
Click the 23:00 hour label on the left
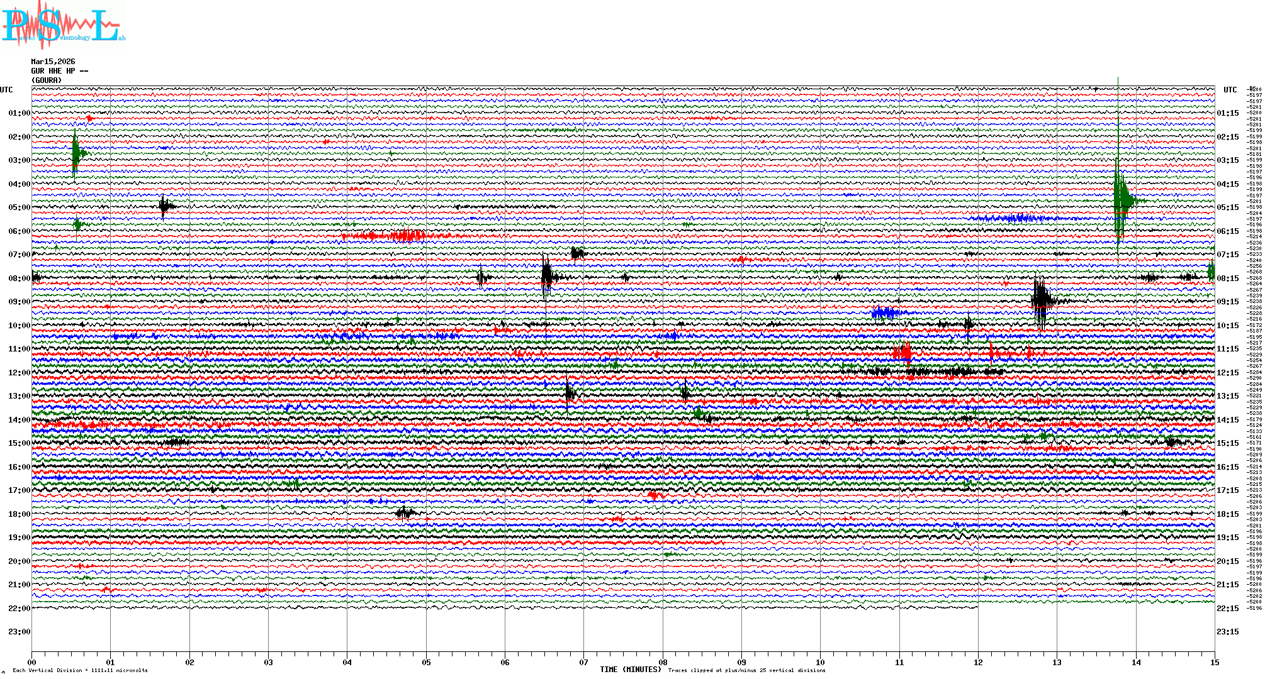coord(19,632)
